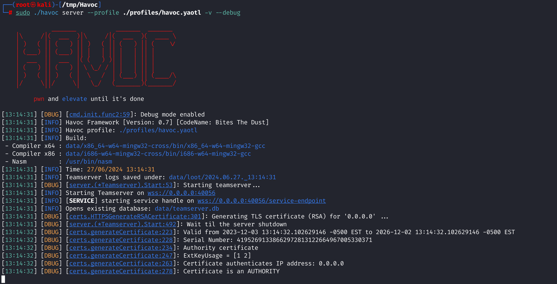
Task: Select the i686-w64-mingw32-gcc compiler path
Action: 158,154
